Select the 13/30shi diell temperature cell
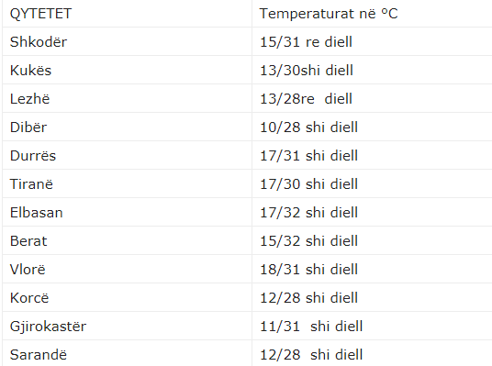492x366 pixels. click(x=307, y=71)
